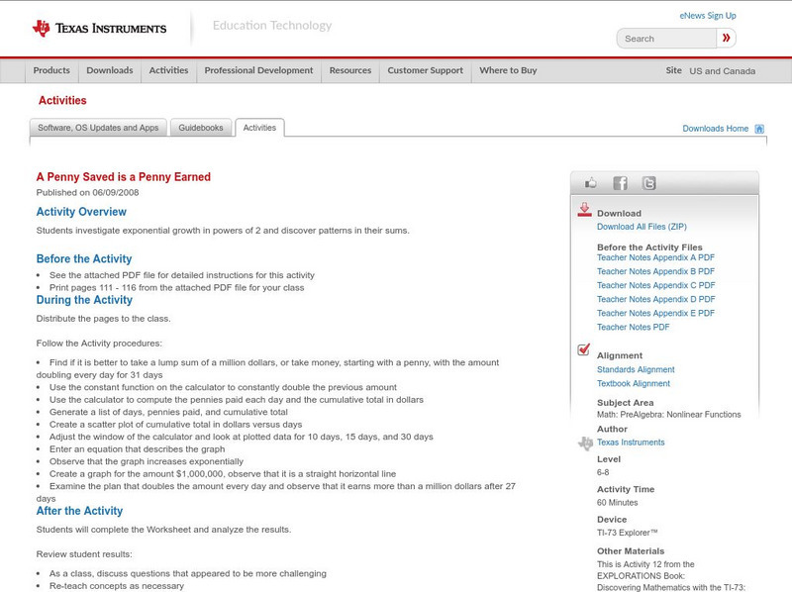The image size is (792, 592).
Task: Download All Files (ZIP)
Action: [x=642, y=227]
